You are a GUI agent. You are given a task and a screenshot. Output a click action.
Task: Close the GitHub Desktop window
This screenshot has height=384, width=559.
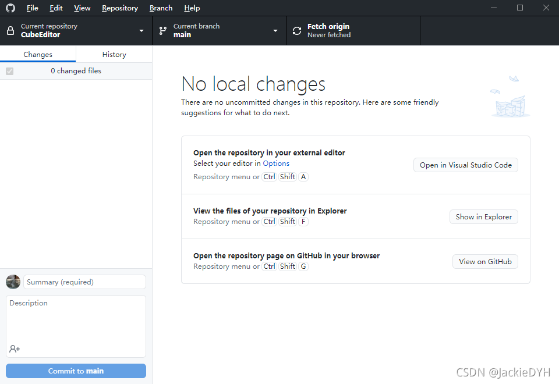546,8
